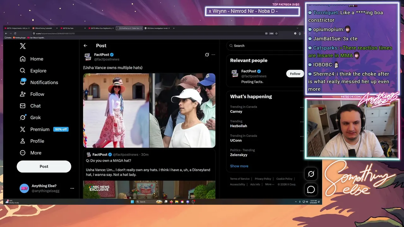Open the Cookie Policy link
The width and height of the screenshot is (404, 227).
(284, 179)
